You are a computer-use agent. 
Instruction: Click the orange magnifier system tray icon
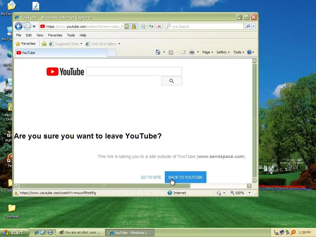tap(293, 233)
